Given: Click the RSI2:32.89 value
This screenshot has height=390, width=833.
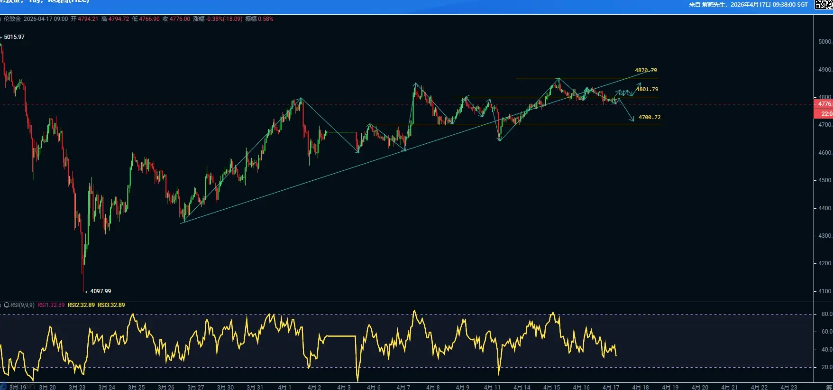Looking at the screenshot, I should 81,305.
